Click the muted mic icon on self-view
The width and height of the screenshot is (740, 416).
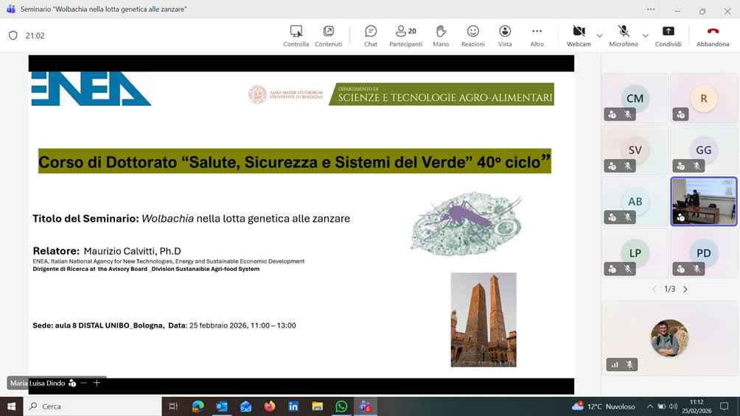pos(629,364)
